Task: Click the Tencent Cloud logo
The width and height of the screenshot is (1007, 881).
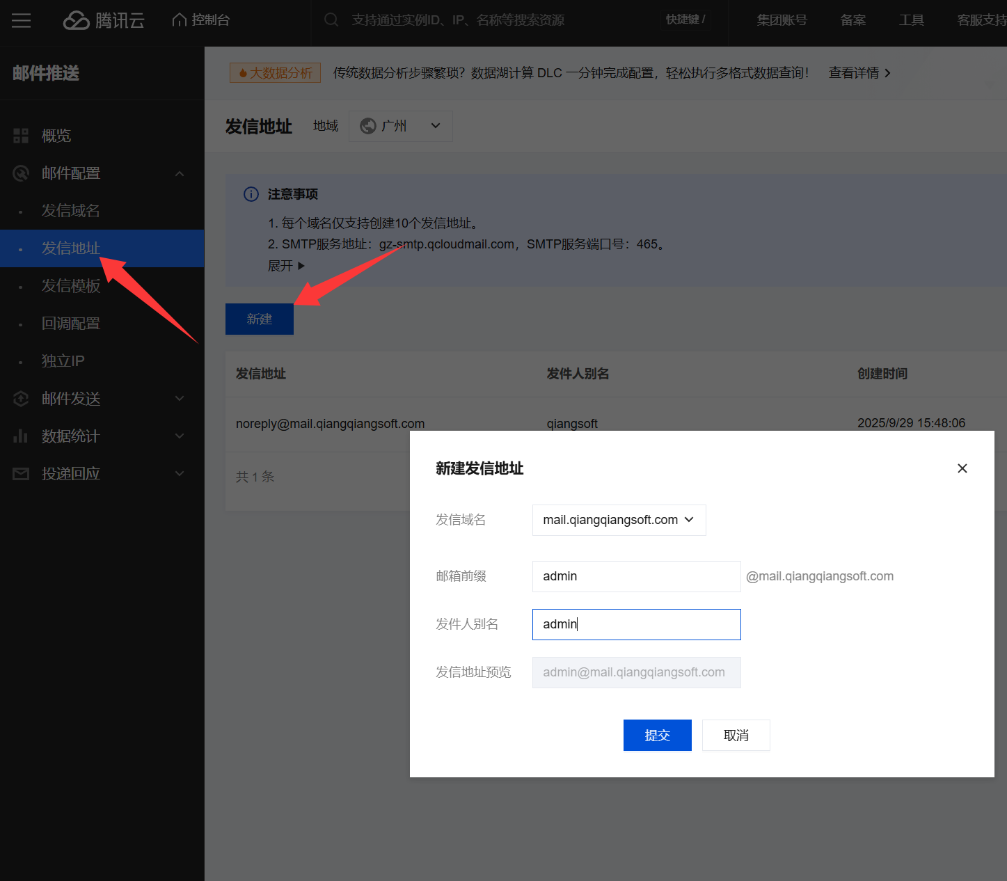Action: tap(104, 20)
